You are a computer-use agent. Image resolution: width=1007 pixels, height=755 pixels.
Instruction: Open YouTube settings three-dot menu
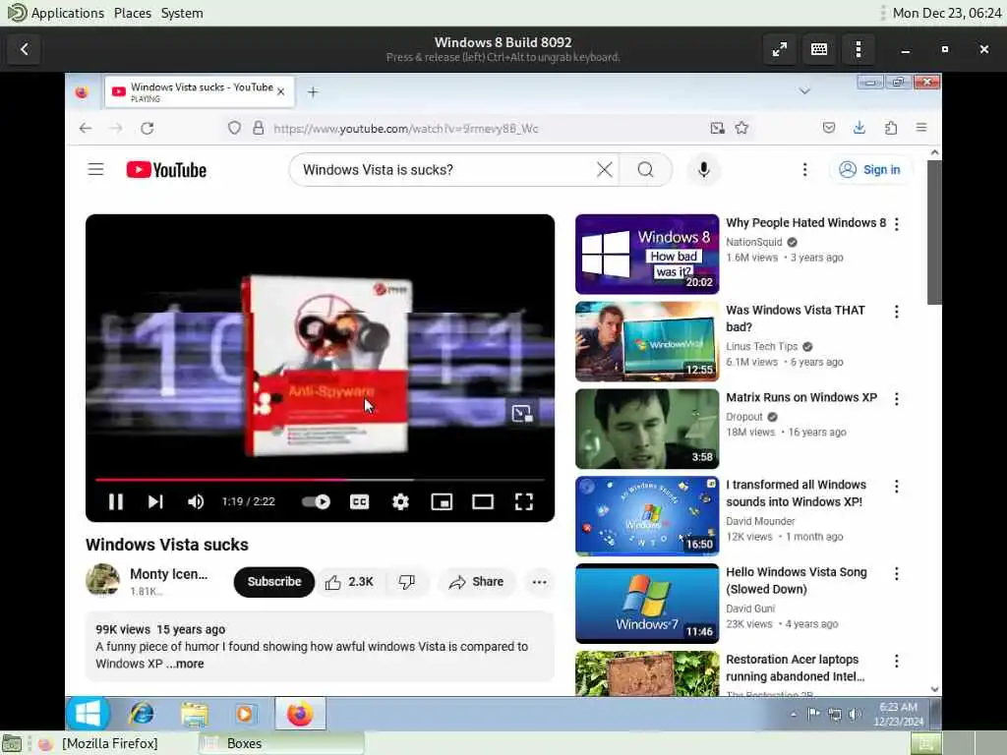click(804, 169)
